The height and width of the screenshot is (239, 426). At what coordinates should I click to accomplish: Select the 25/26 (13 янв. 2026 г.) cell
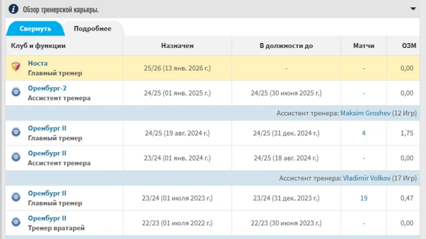tap(177, 68)
